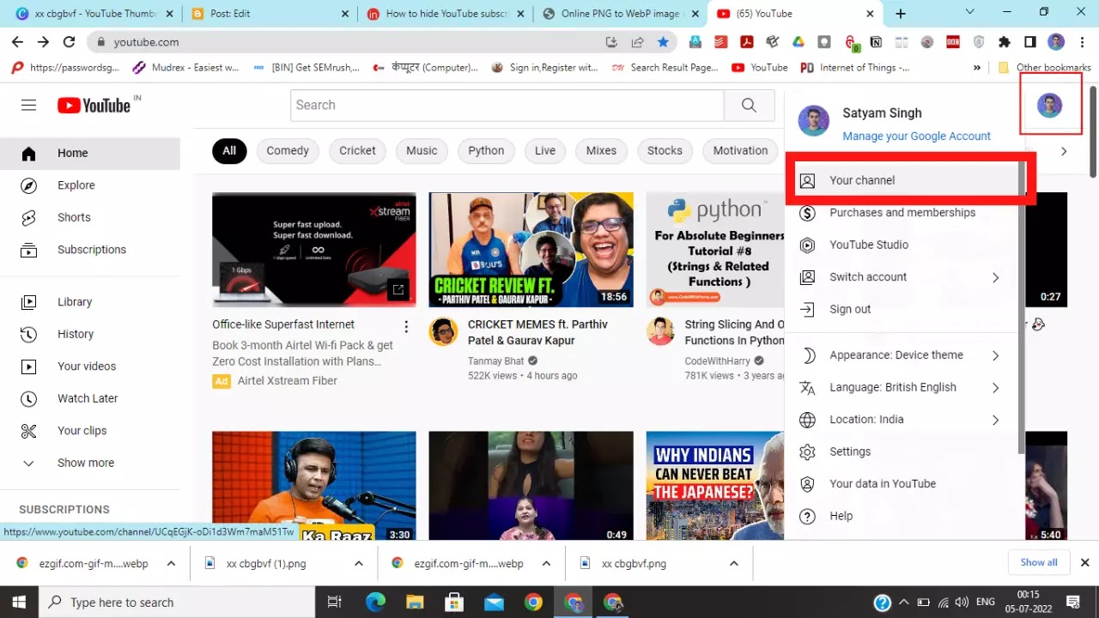
Task: Open options for xx cbgbvf (1).png download
Action: click(x=359, y=564)
